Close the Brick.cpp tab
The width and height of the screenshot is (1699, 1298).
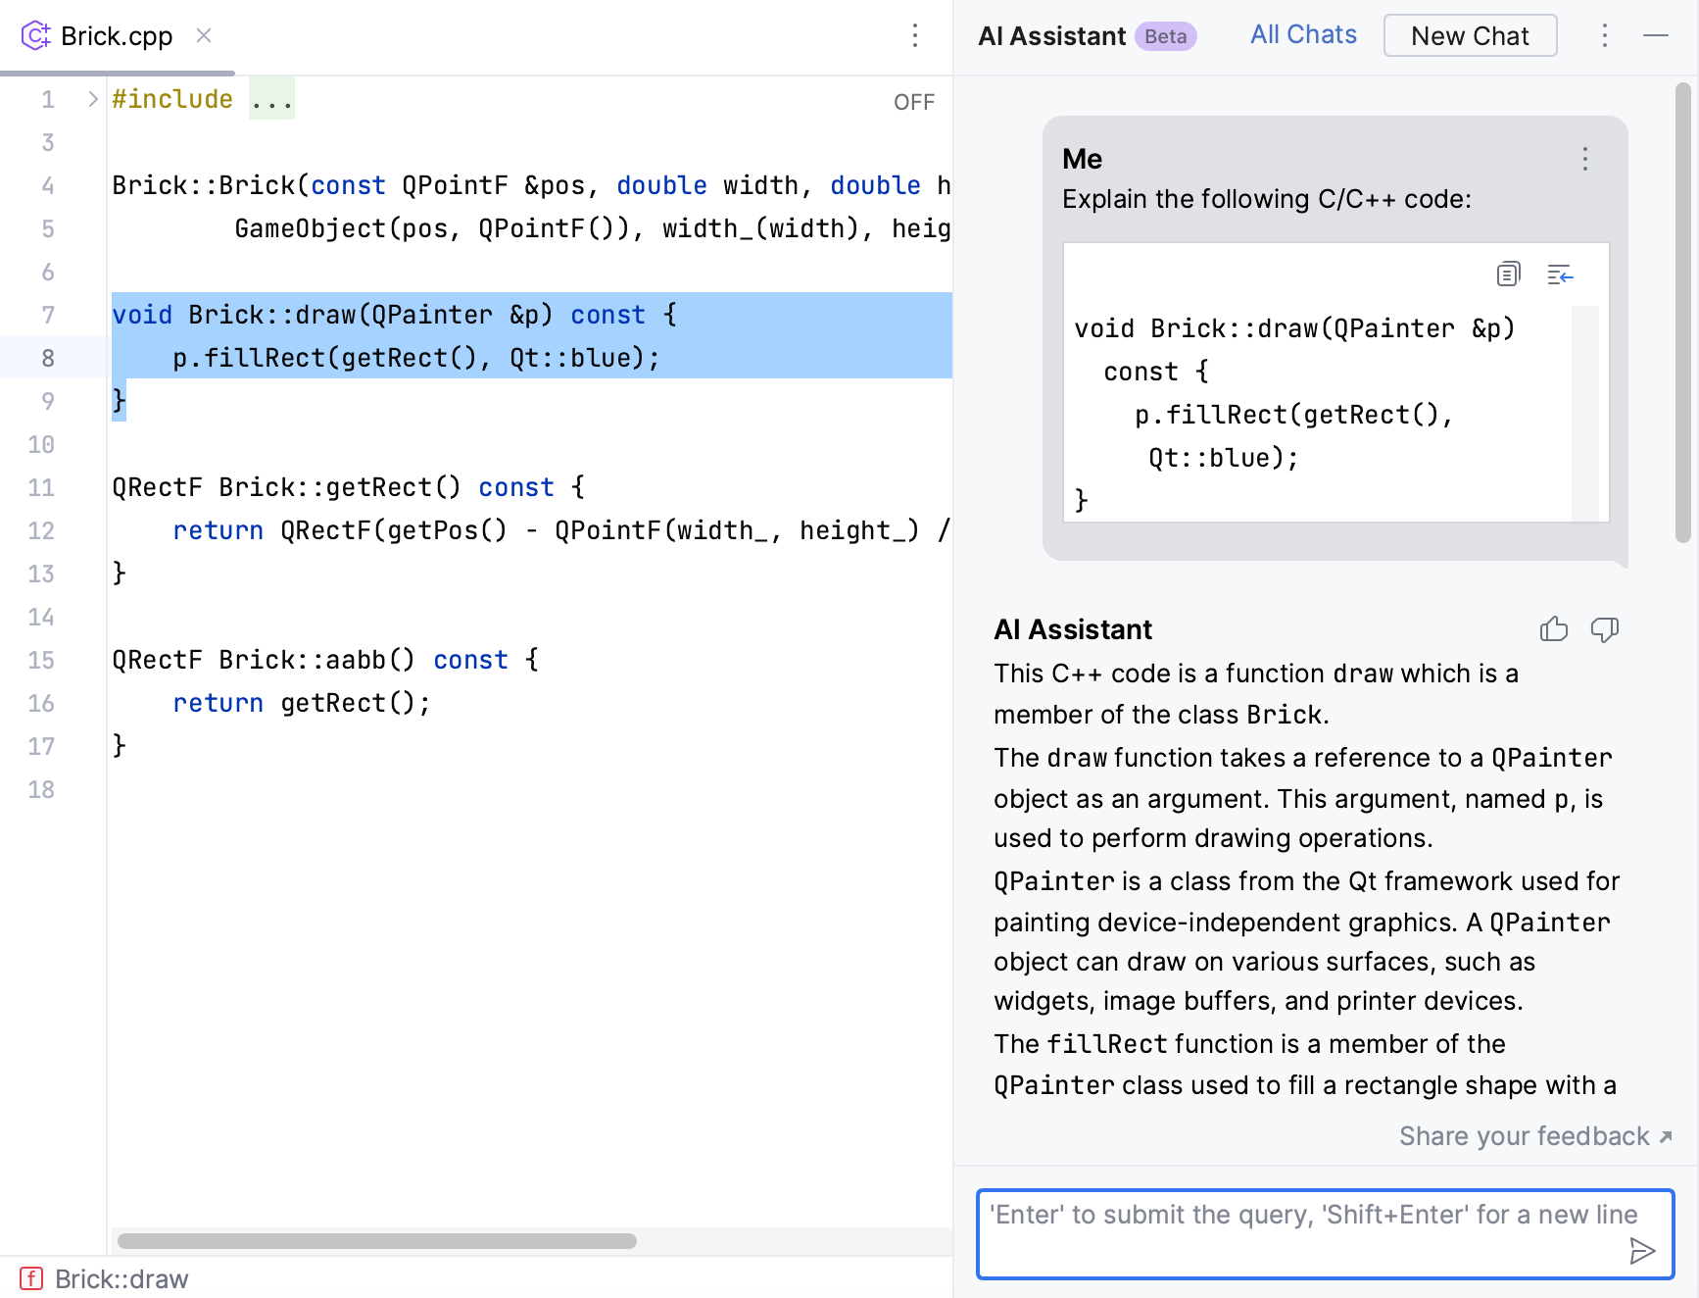pyautogui.click(x=203, y=35)
